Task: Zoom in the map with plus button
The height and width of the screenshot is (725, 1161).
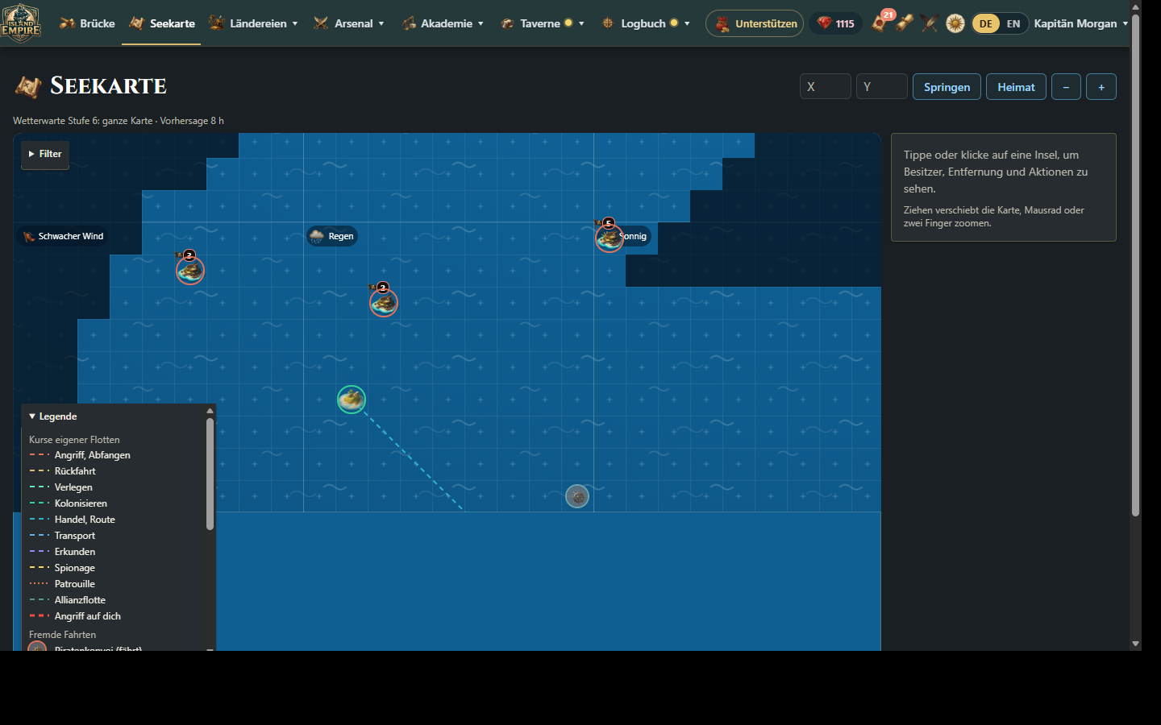Action: (x=1101, y=87)
